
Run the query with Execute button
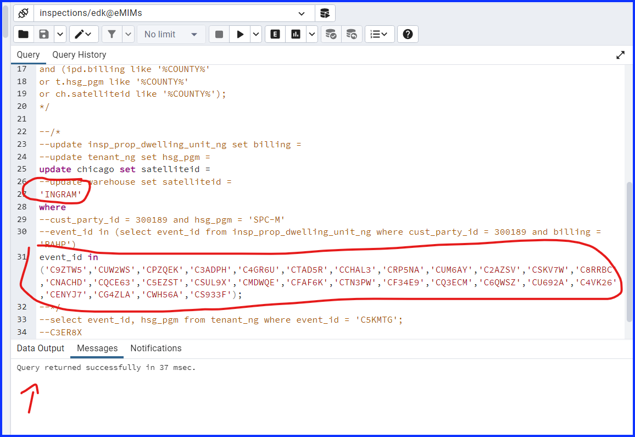pyautogui.click(x=240, y=34)
